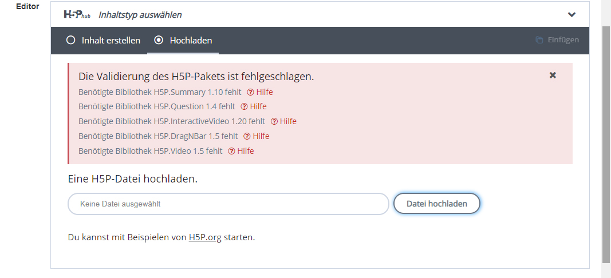The image size is (611, 278).
Task: Click the help icon for H5P.Video 1.5
Action: pyautogui.click(x=231, y=151)
